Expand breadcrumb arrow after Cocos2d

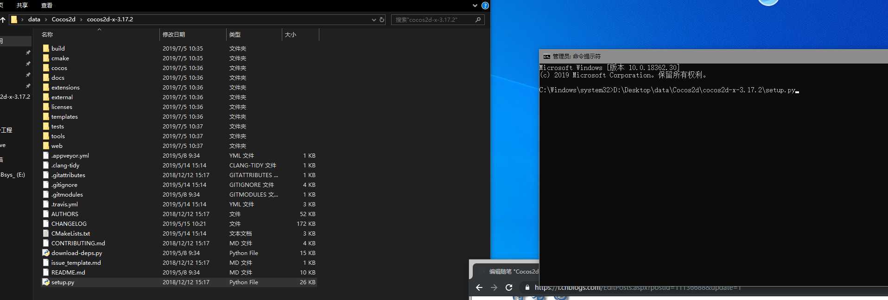click(81, 19)
